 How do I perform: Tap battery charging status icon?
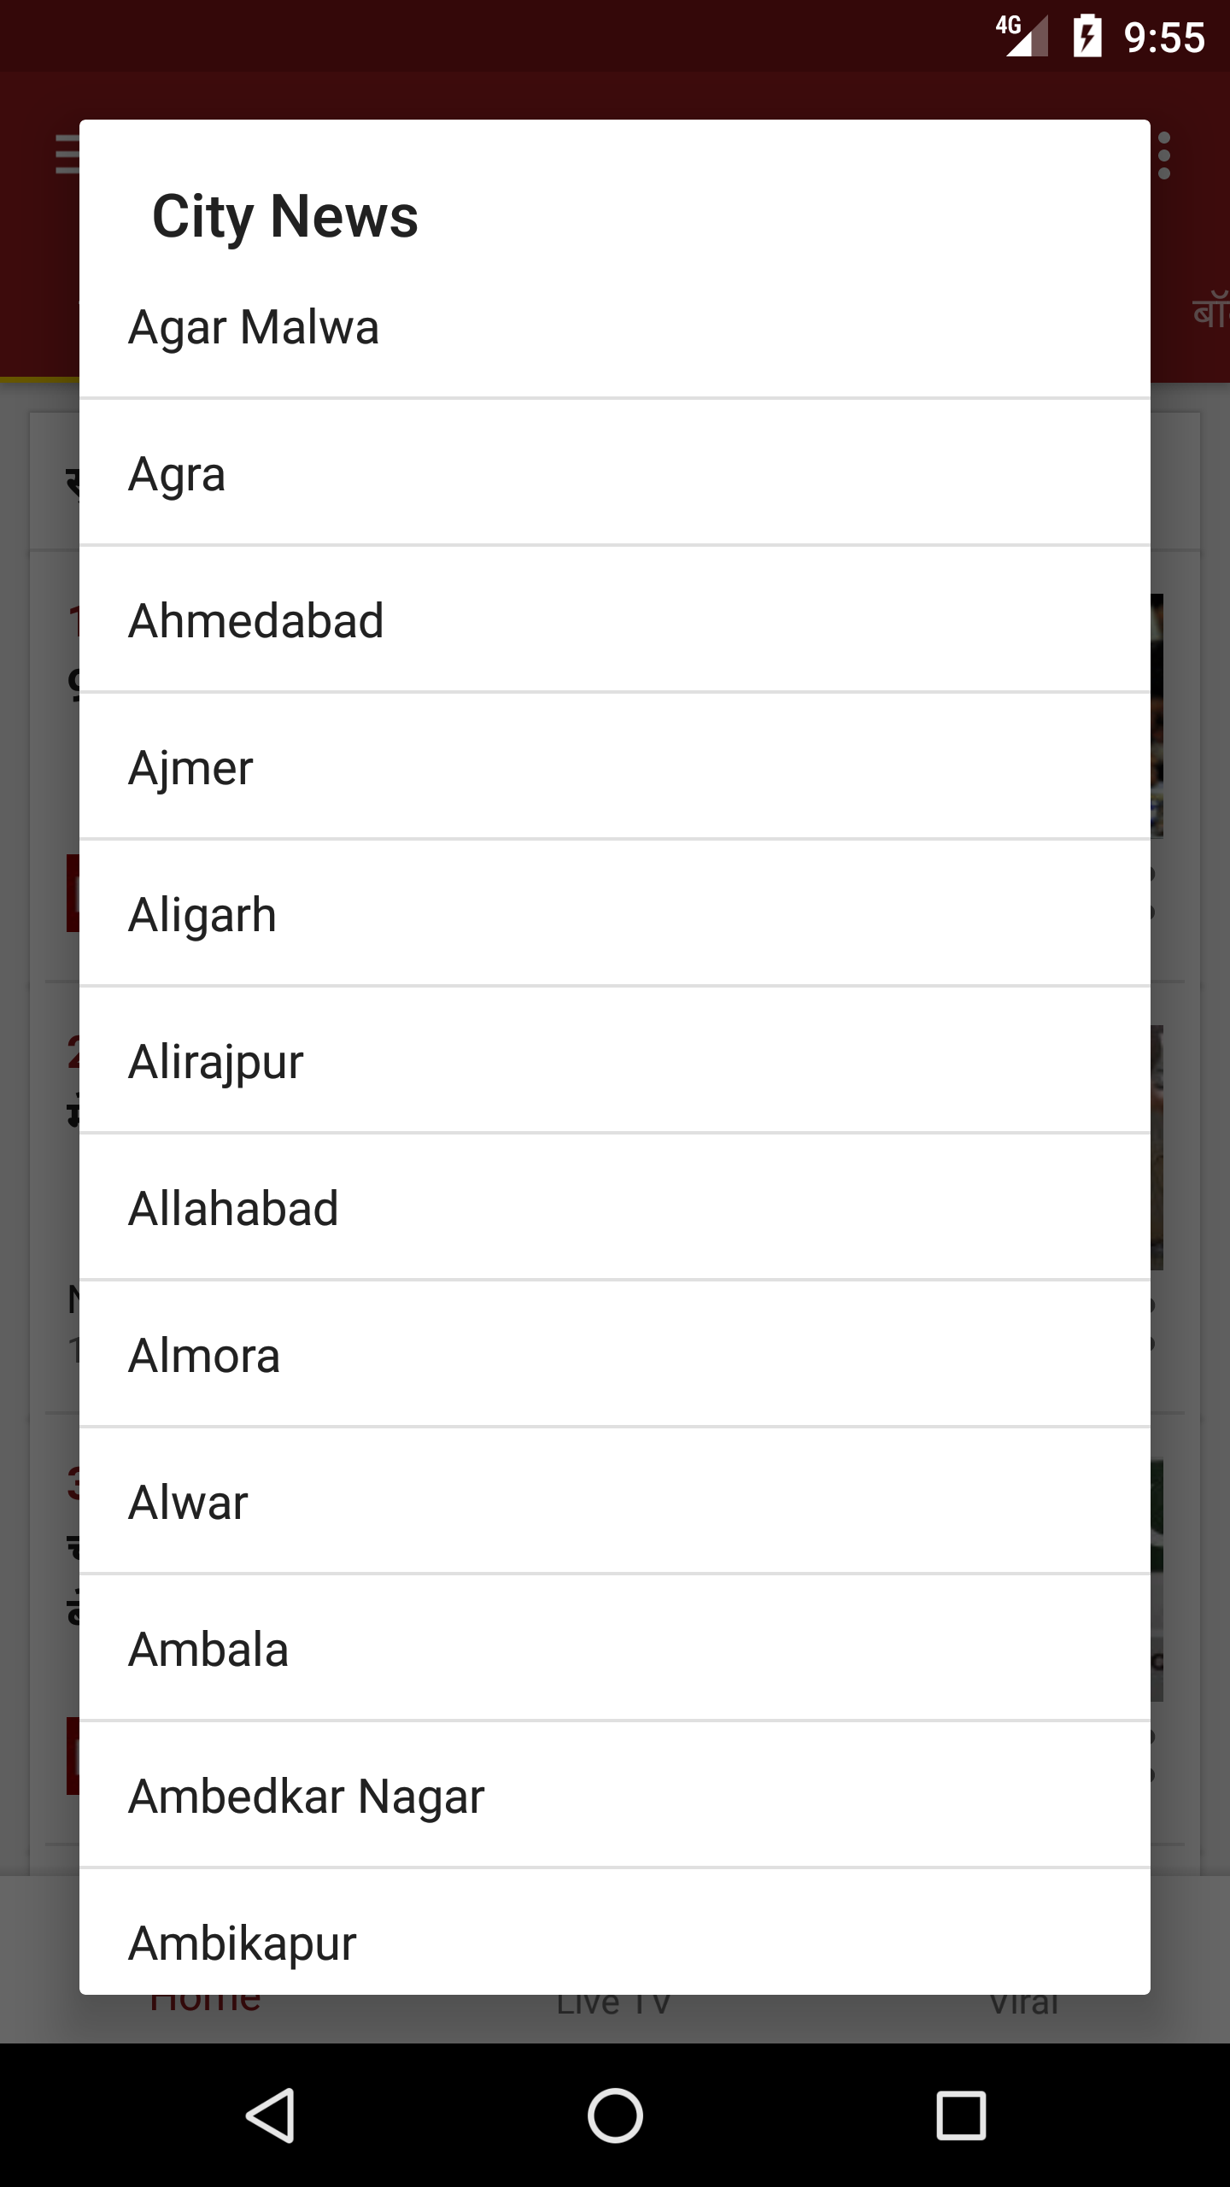coord(1087,37)
